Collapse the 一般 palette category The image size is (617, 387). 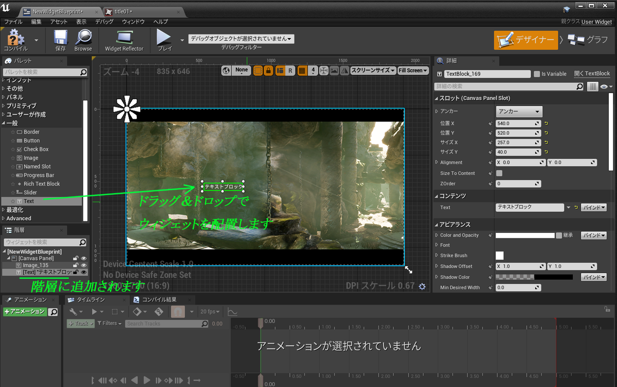[4, 123]
